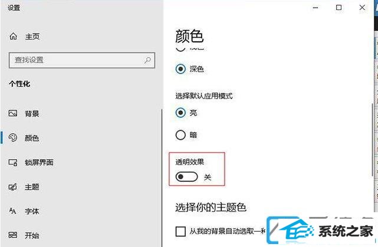The height and width of the screenshot is (247, 378).
Task: Select the 亮 app mode radio button
Action: click(180, 113)
